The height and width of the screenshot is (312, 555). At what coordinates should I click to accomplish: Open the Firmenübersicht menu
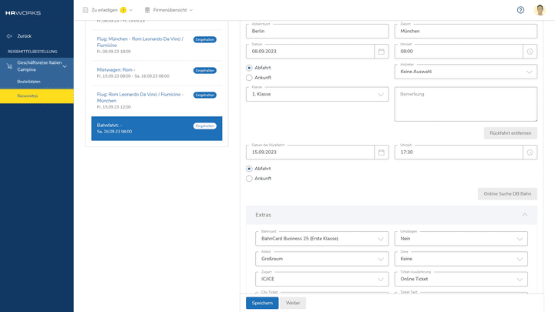[168, 10]
